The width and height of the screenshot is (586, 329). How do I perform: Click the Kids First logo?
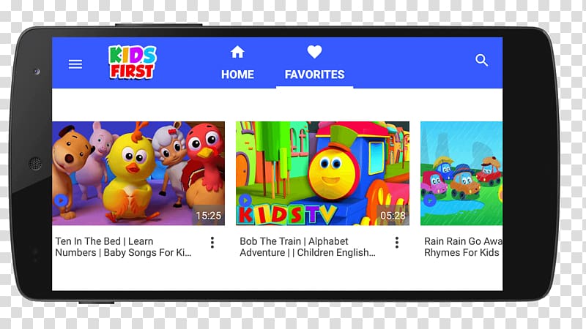pos(133,62)
